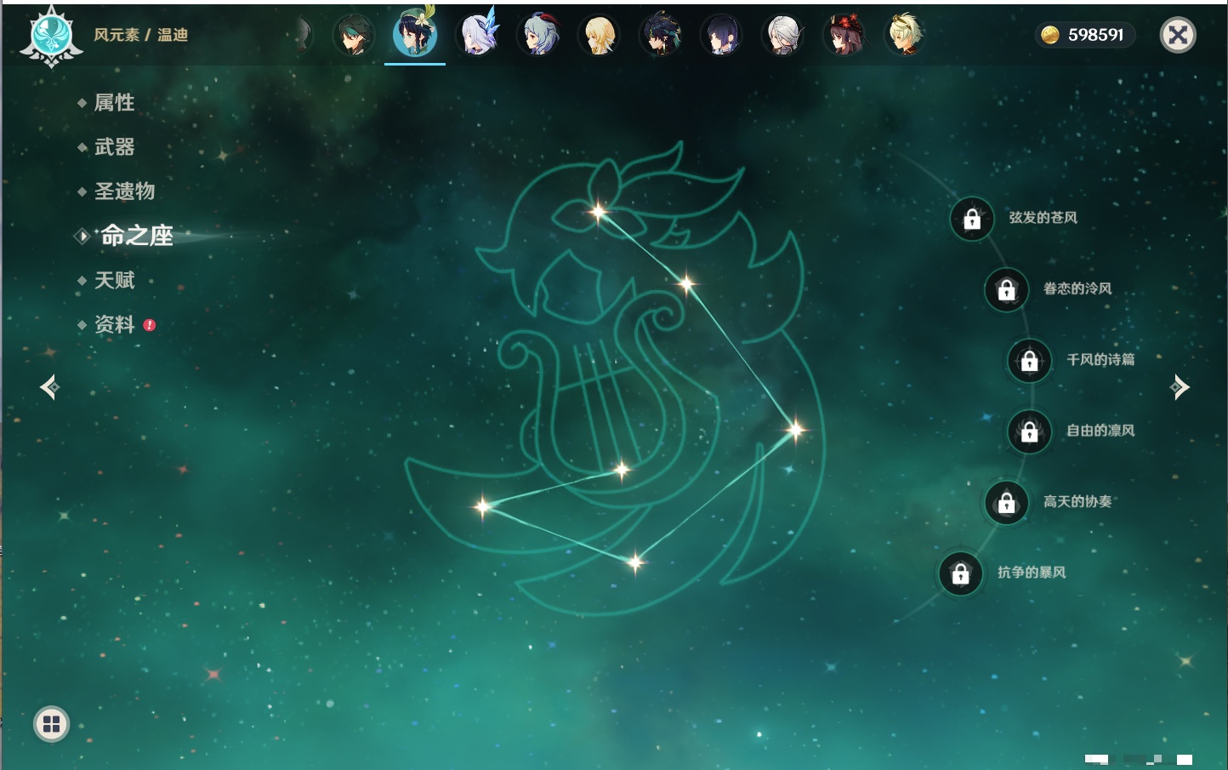Switch to next character with right arrow
1228x770 pixels.
[x=1179, y=387]
